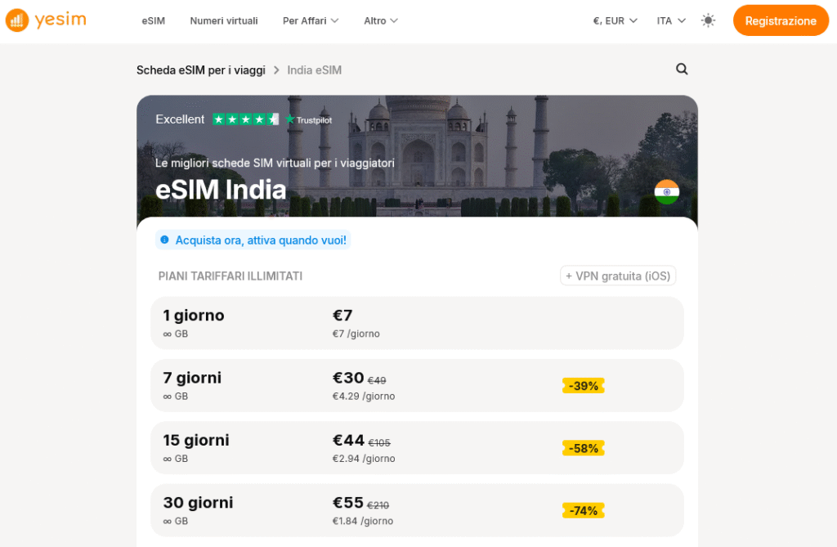
Task: Follow the Scheda eSIM per i viaggi breadcrumb
Action: [201, 70]
